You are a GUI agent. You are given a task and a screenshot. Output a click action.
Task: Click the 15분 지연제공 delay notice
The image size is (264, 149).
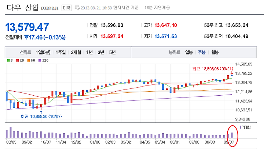157,8
